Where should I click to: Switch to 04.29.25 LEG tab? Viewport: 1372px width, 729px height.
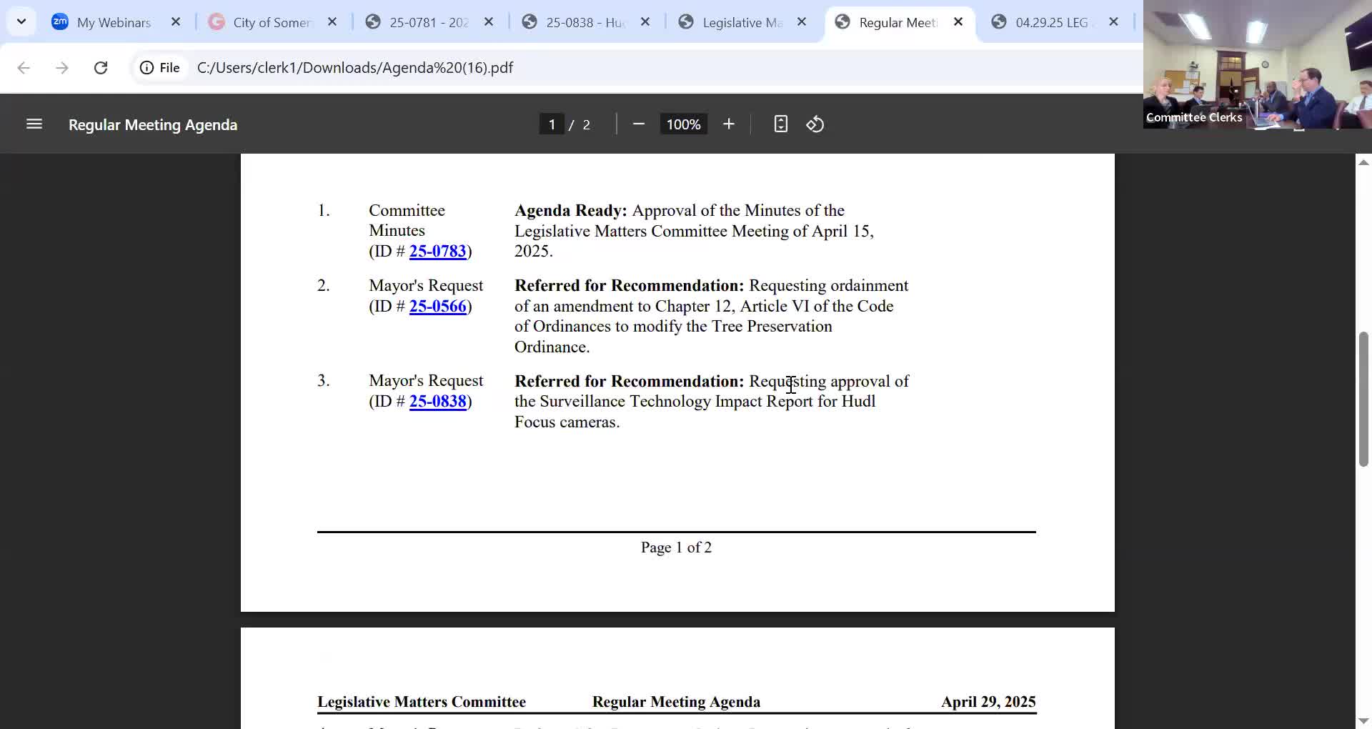click(1051, 22)
